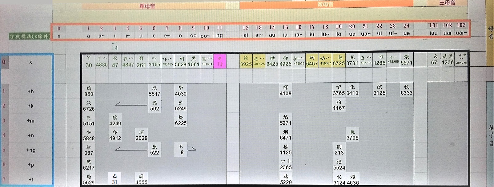Click the right arrow beside cell 王 8
494x187 pixels.
click(192, 149)
